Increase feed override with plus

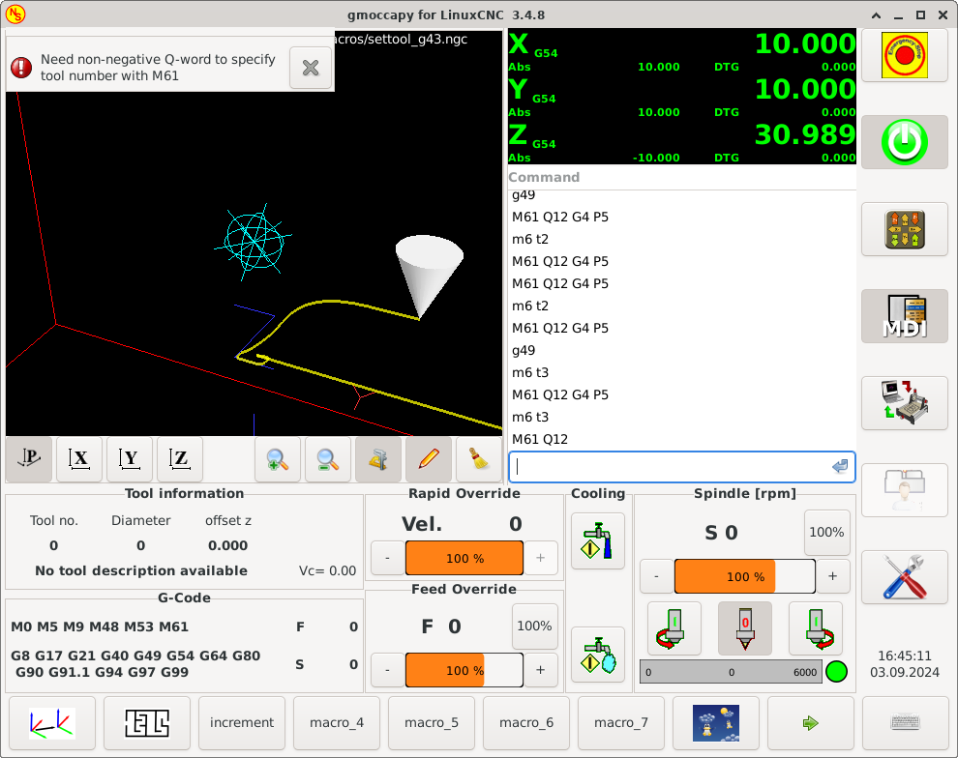point(541,670)
